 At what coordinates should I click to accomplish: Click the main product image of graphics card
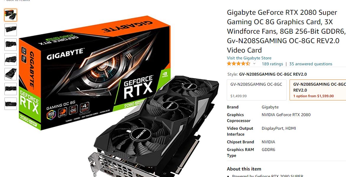coord(119,95)
